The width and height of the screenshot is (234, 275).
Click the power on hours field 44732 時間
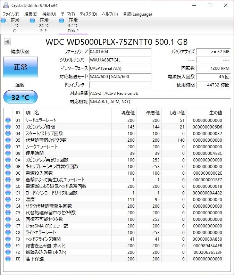pos(214,85)
